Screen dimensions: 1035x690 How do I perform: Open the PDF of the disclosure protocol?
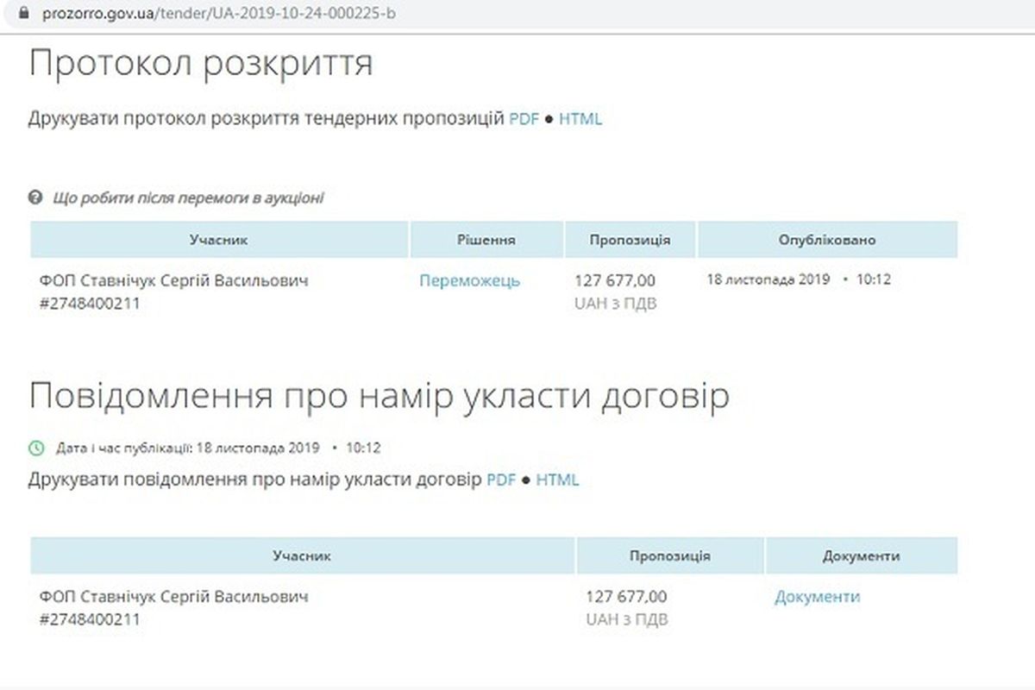tap(523, 118)
